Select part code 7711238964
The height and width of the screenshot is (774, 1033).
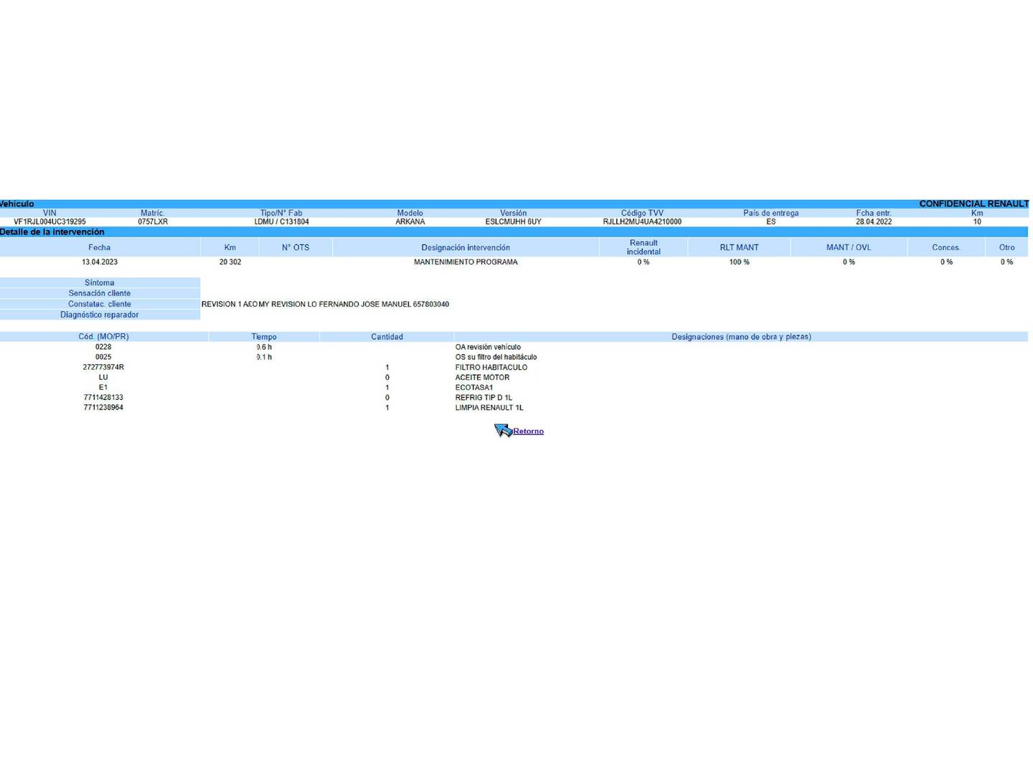pyautogui.click(x=103, y=408)
